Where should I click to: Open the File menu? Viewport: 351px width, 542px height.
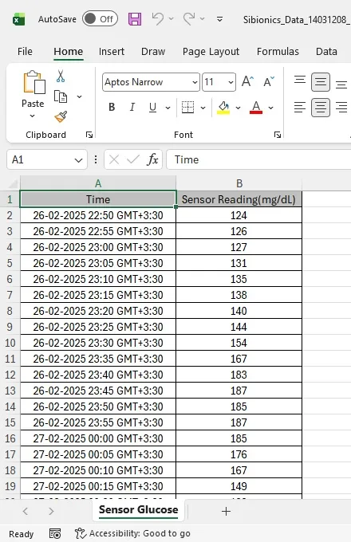(x=25, y=52)
